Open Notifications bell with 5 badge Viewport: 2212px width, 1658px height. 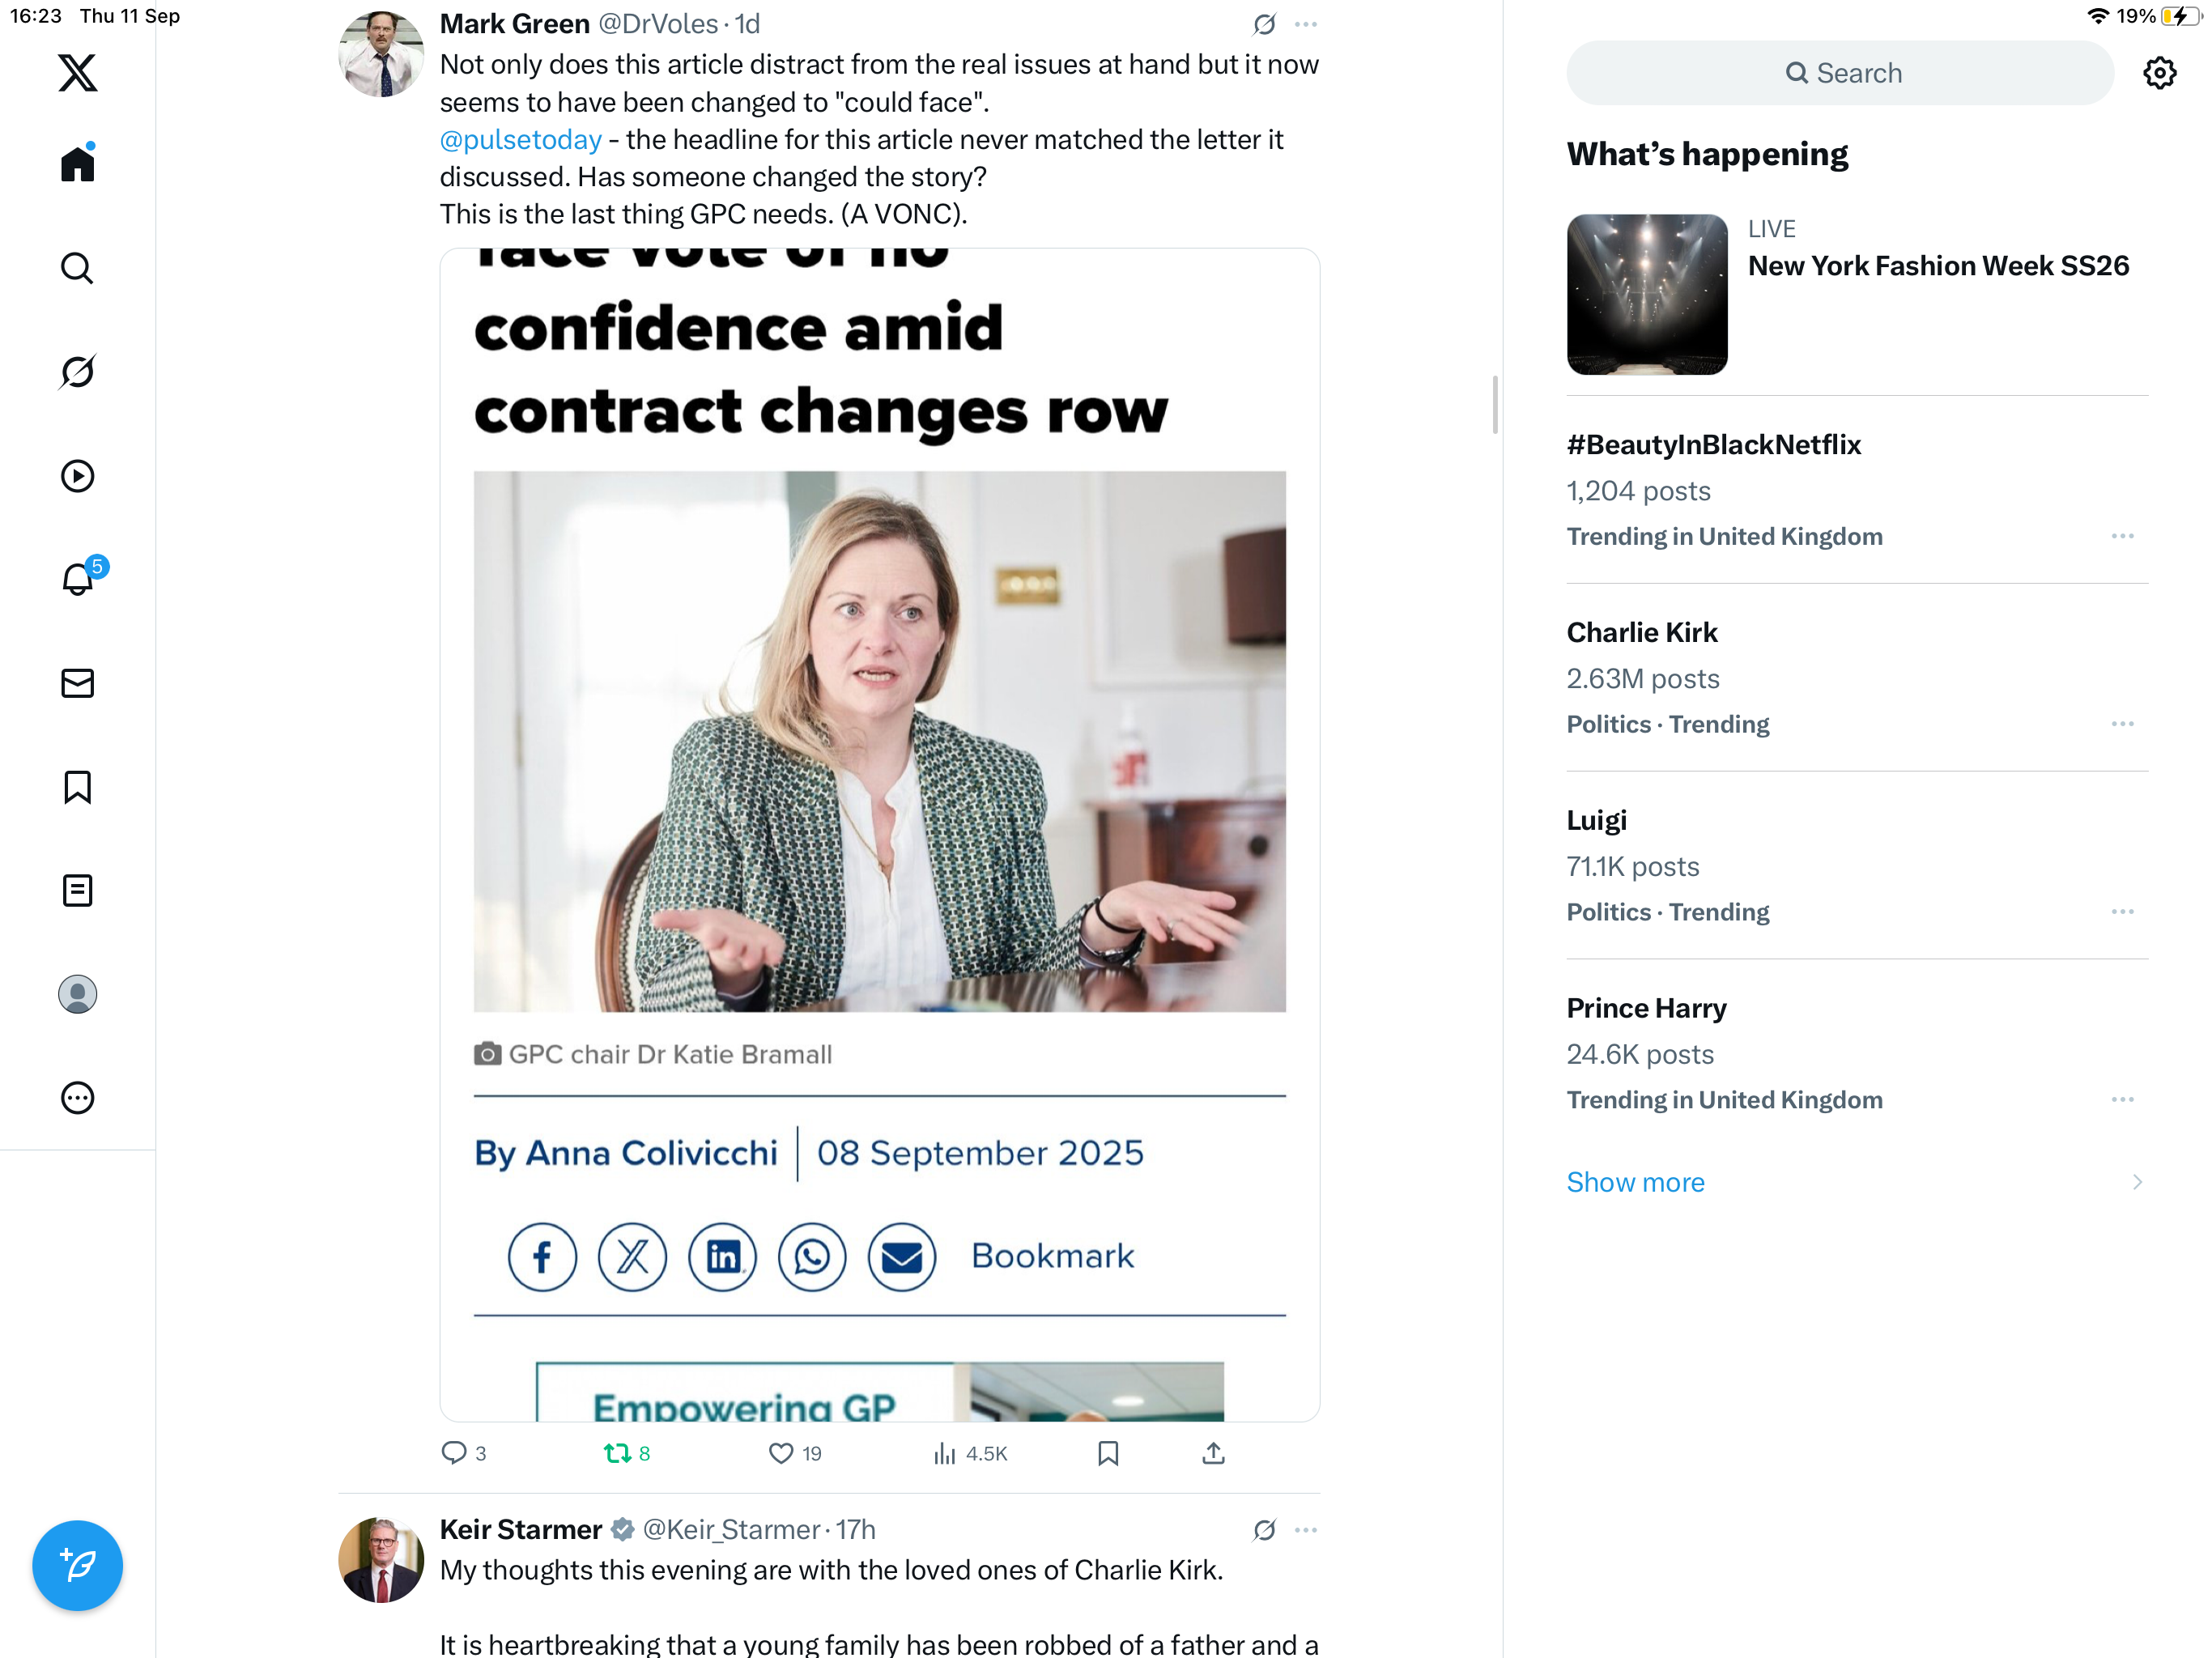coord(77,579)
